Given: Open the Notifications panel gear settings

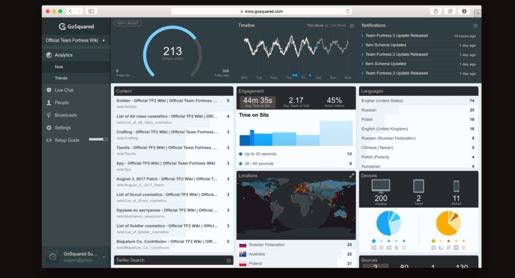Looking at the screenshot, I should [475, 26].
